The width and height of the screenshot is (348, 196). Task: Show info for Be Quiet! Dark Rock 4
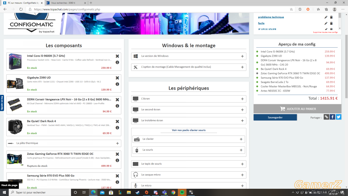click(x=117, y=128)
